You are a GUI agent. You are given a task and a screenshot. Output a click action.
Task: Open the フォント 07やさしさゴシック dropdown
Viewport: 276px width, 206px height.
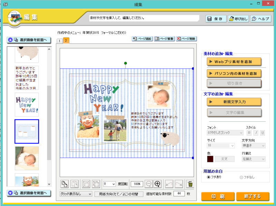225,133
